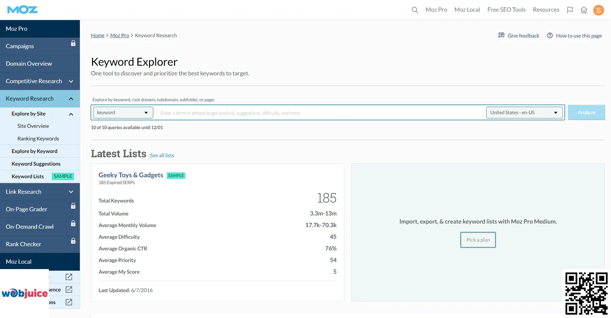The height and width of the screenshot is (318, 611).
Task: Select Domain Overview in sidebar
Action: [x=40, y=64]
